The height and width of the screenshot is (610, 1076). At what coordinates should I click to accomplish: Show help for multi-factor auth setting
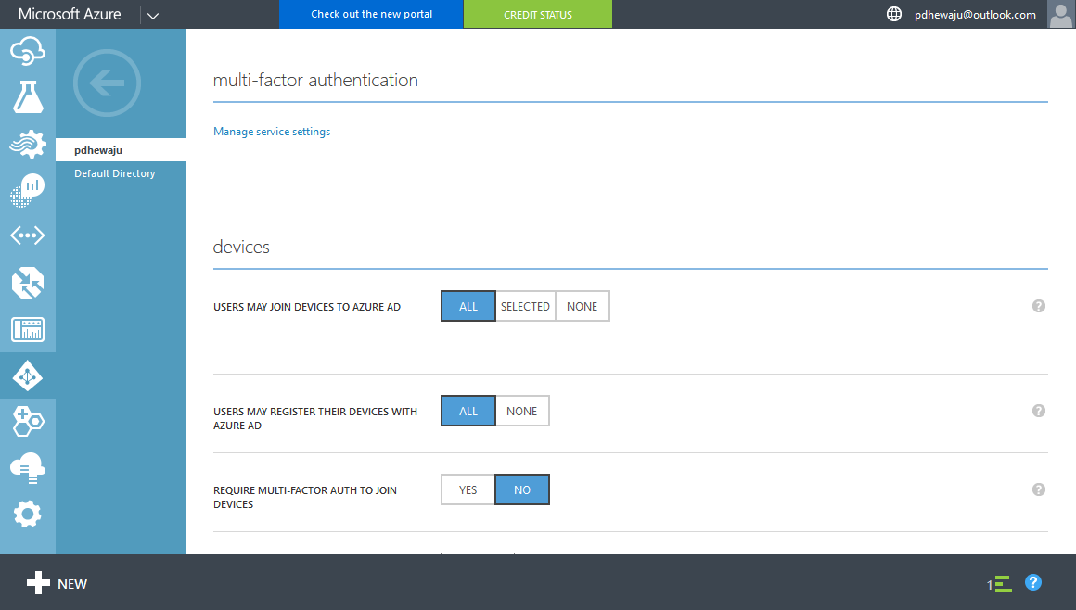point(1038,489)
